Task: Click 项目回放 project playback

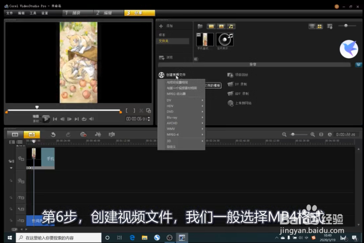Action: coord(238,75)
